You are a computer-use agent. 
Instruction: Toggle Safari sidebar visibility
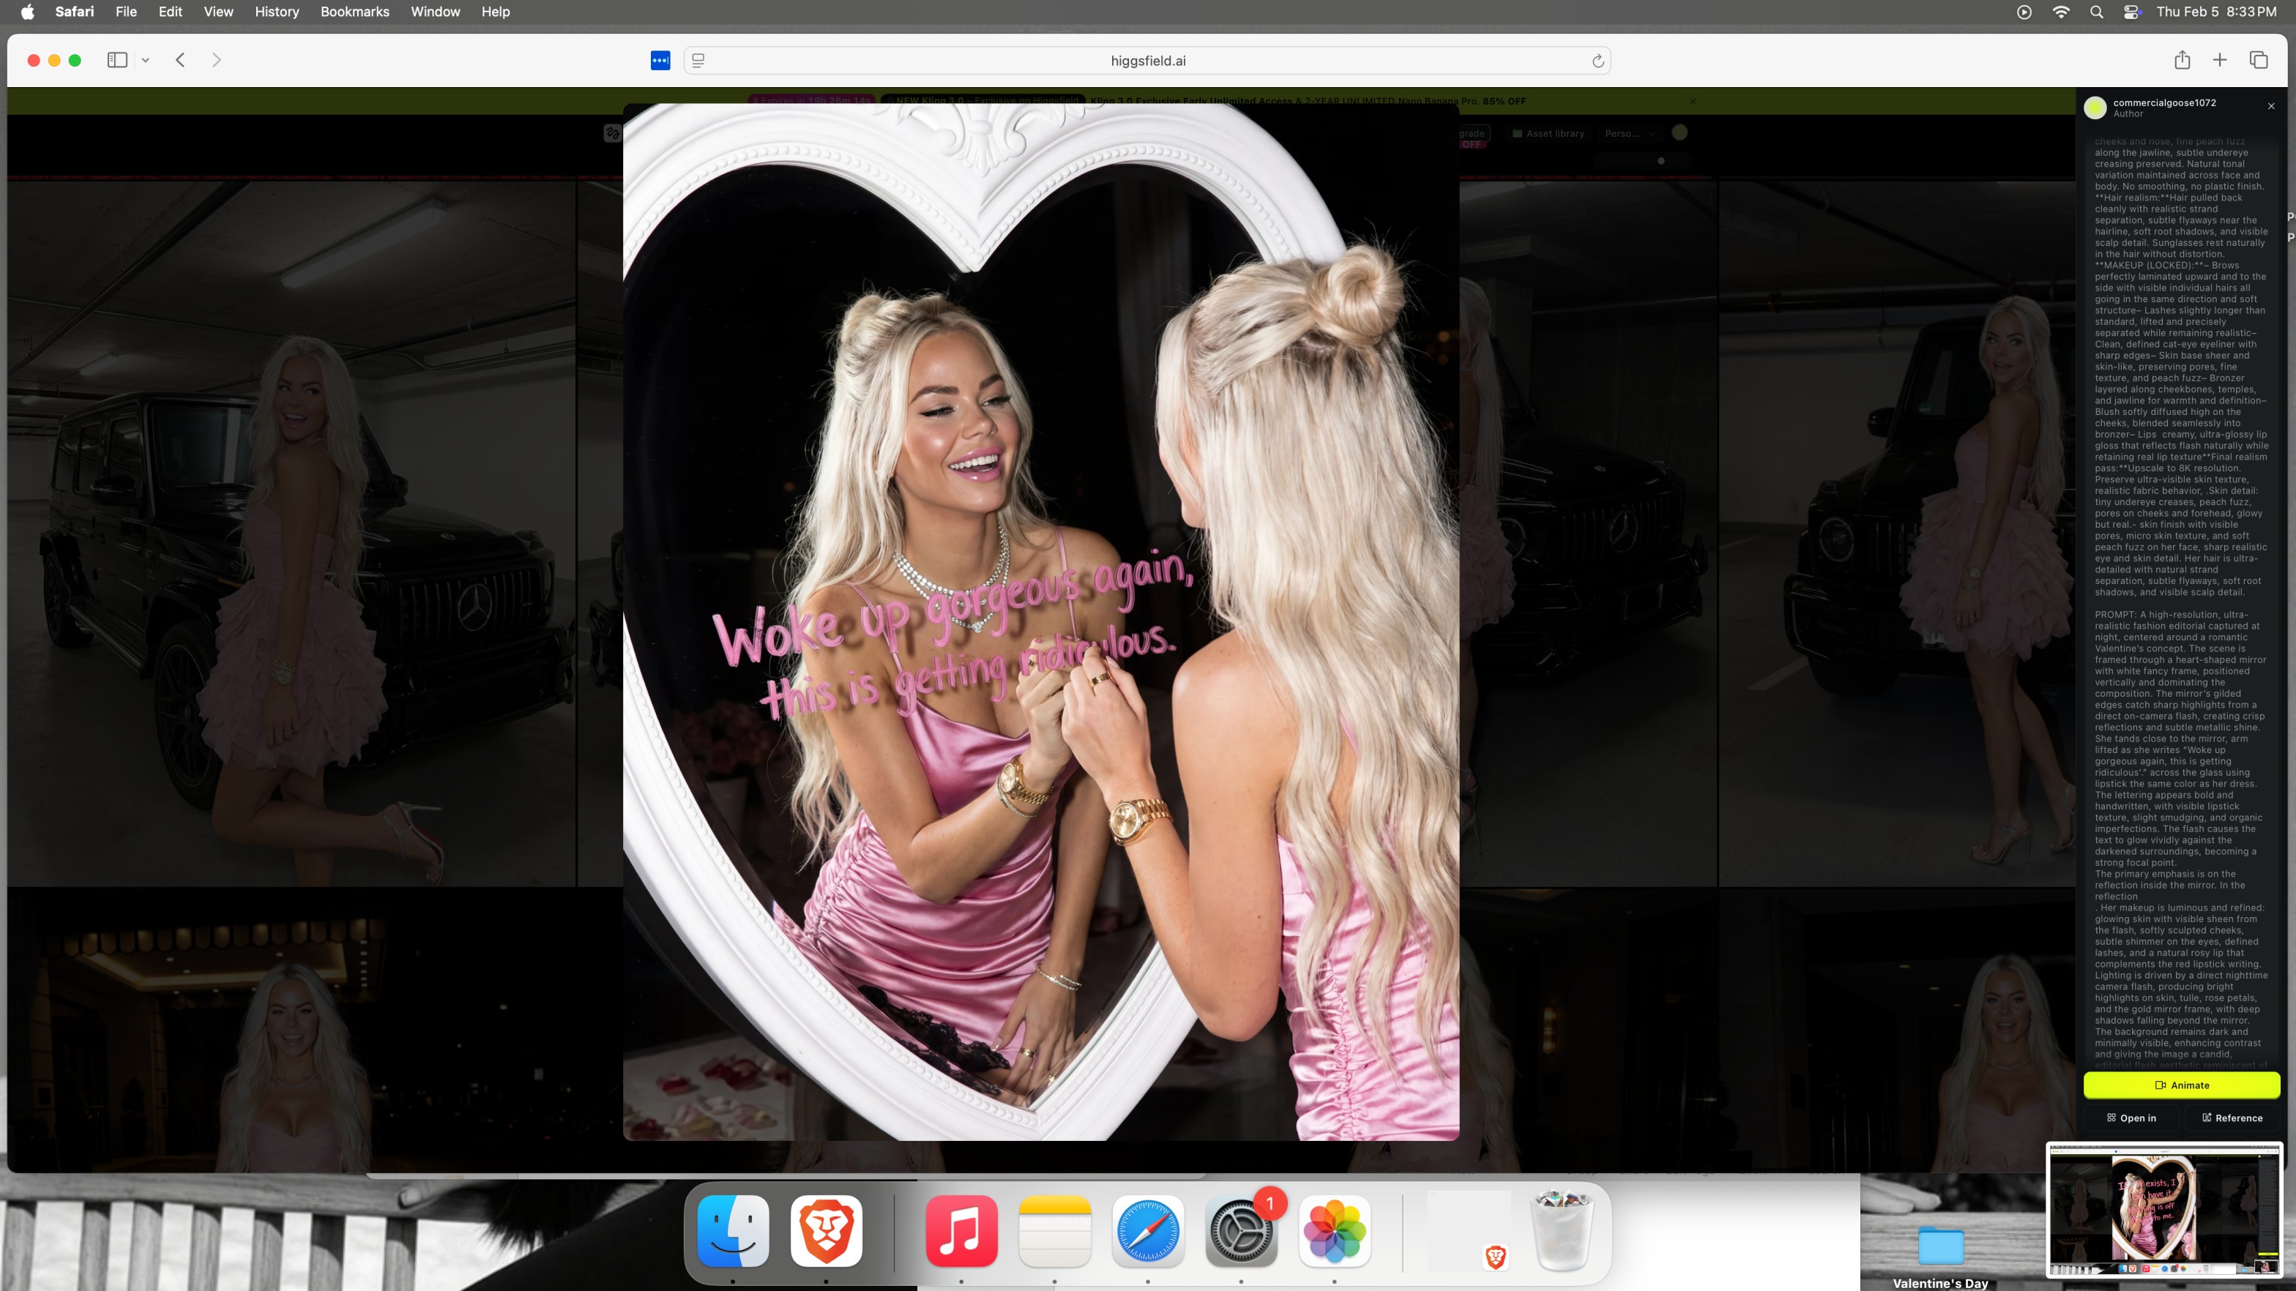(116, 60)
